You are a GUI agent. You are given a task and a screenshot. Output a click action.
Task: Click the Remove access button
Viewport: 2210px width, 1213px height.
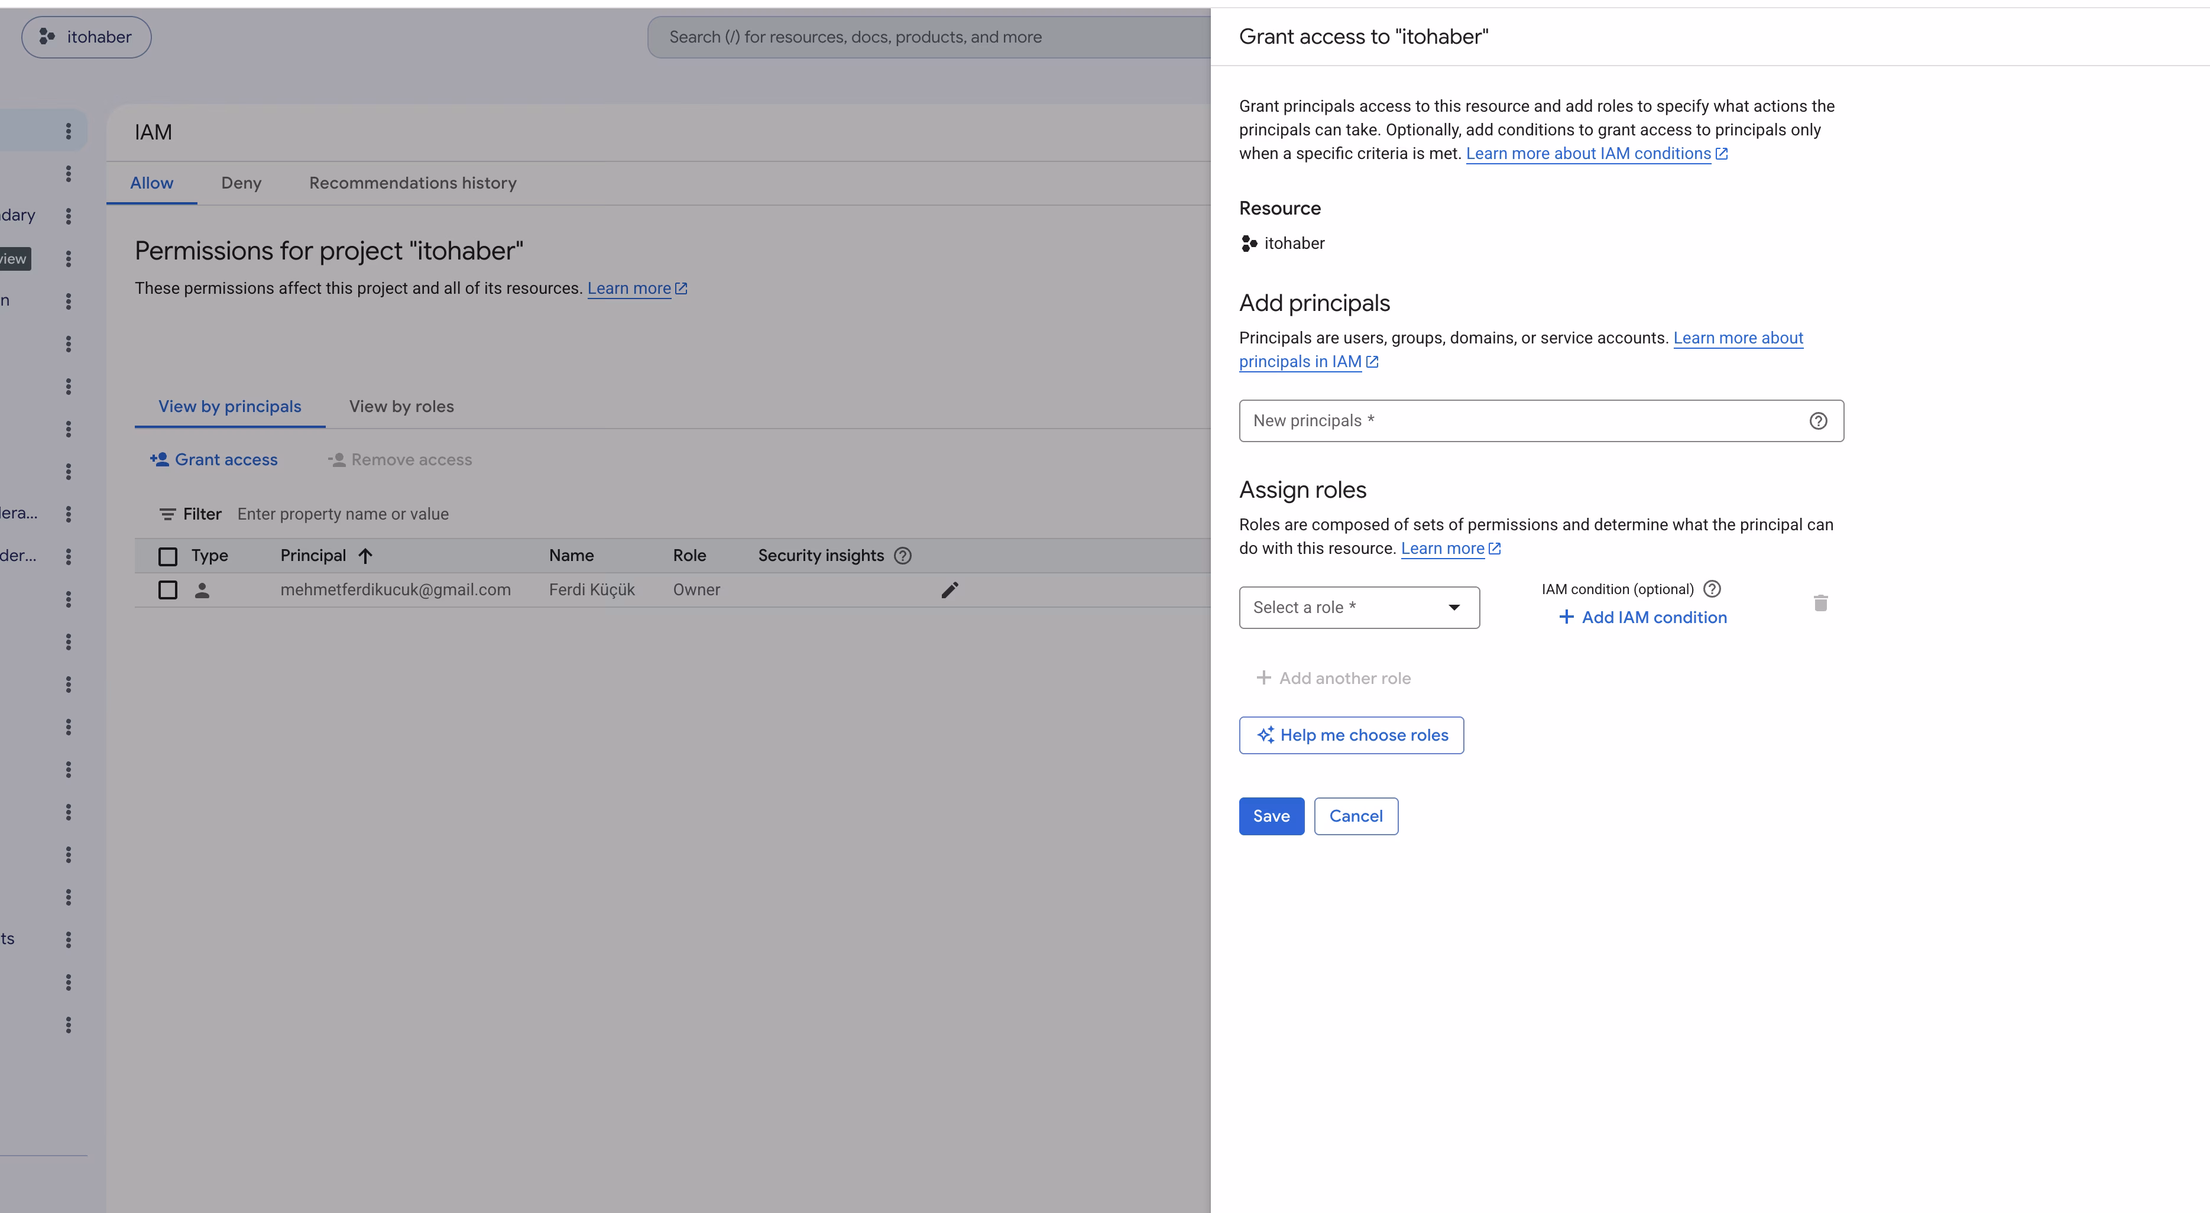[x=400, y=460]
